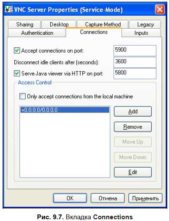Viewport: 169px width, 221px height.
Task: Close the VNC Server Properties dialog
Action: click(159, 10)
